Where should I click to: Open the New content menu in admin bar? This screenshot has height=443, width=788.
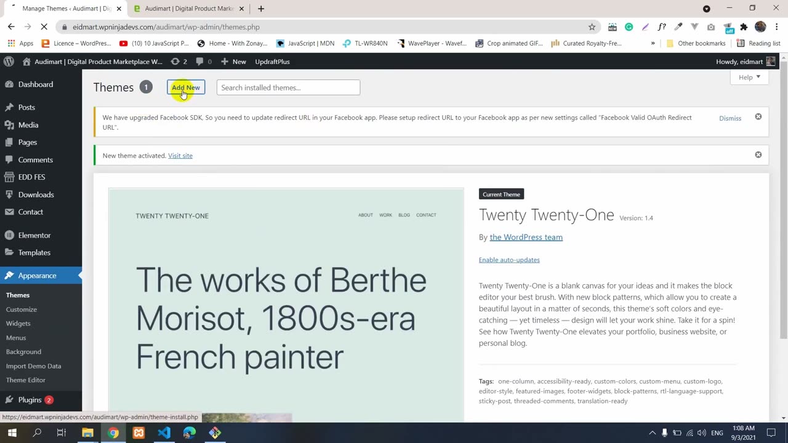[x=233, y=62]
